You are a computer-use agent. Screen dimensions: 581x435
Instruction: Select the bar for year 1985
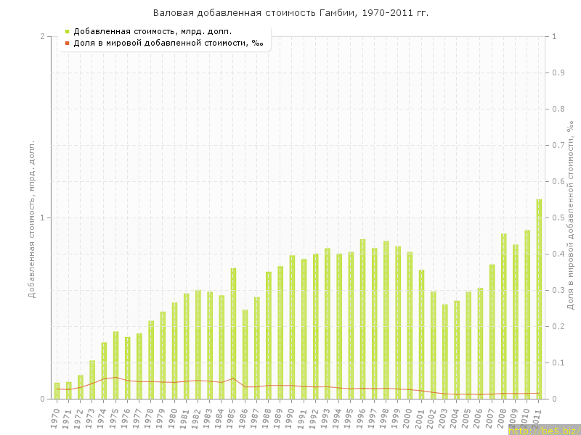(x=233, y=333)
